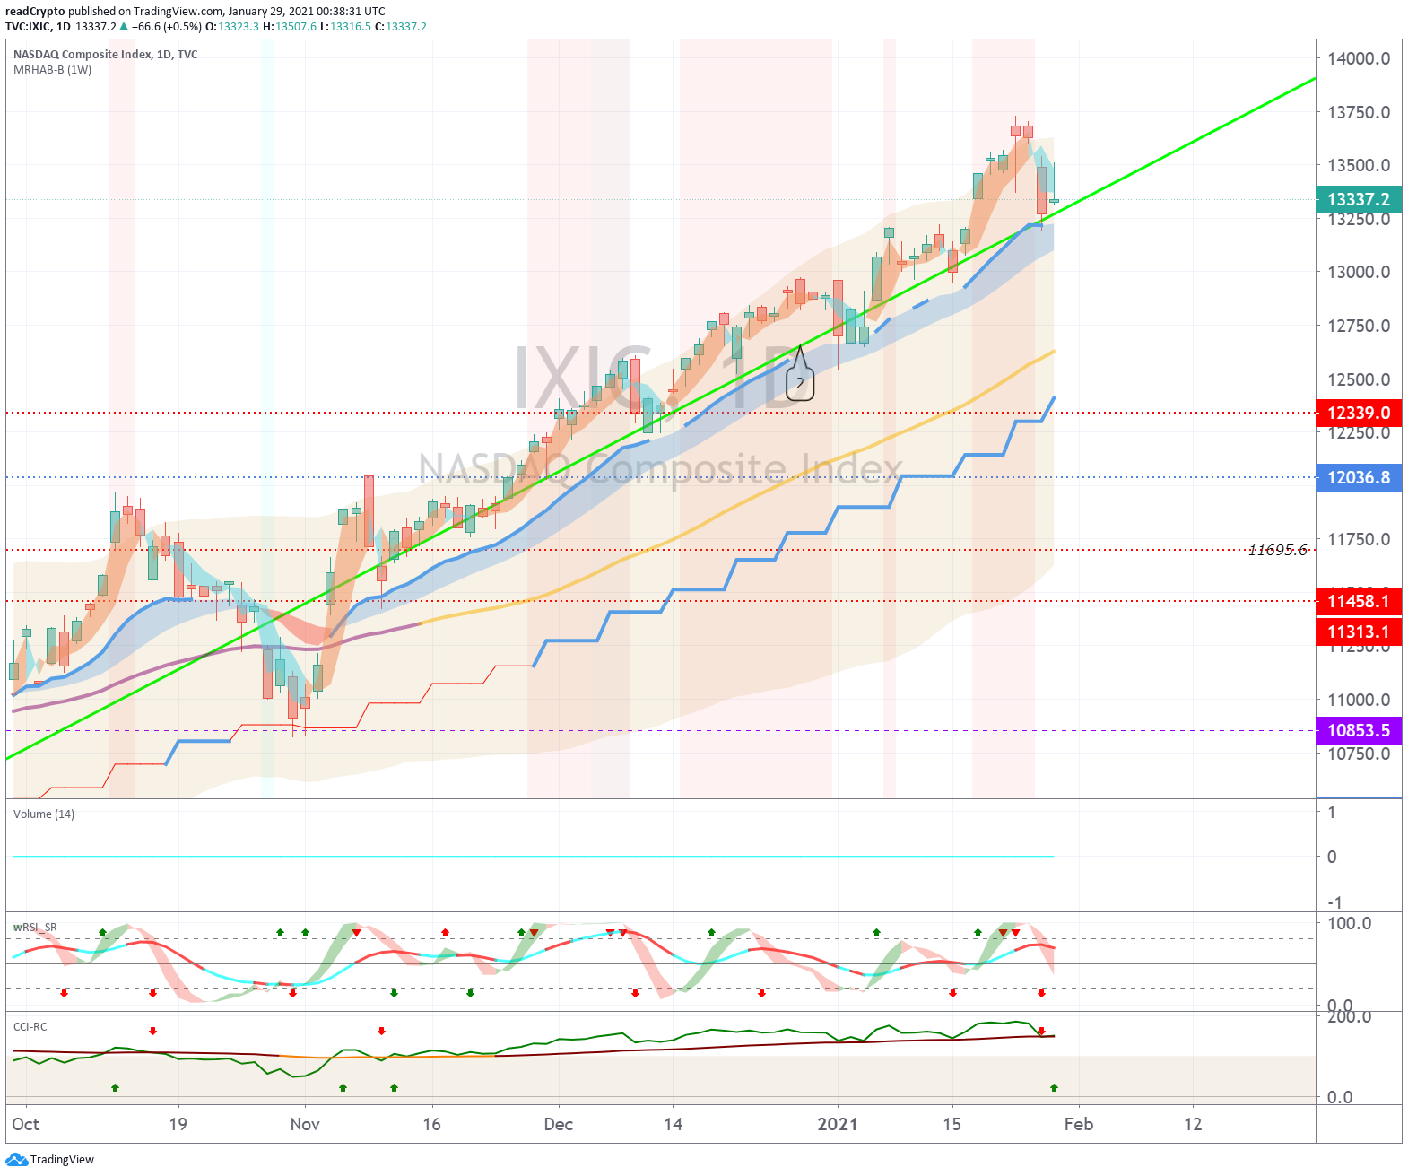Click the 12 date label in February

(x=1193, y=1125)
